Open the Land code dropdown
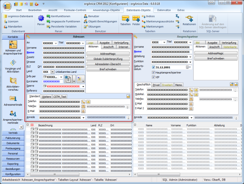The width and height of the screenshot is (244, 184). 53,72
